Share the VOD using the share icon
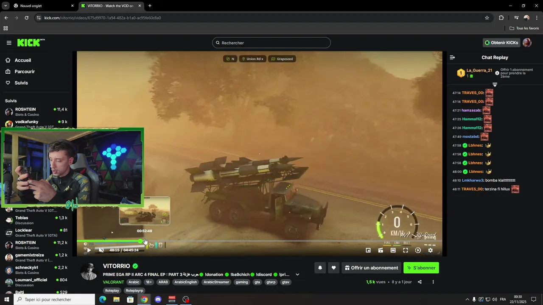The width and height of the screenshot is (543, 305). 420,282
